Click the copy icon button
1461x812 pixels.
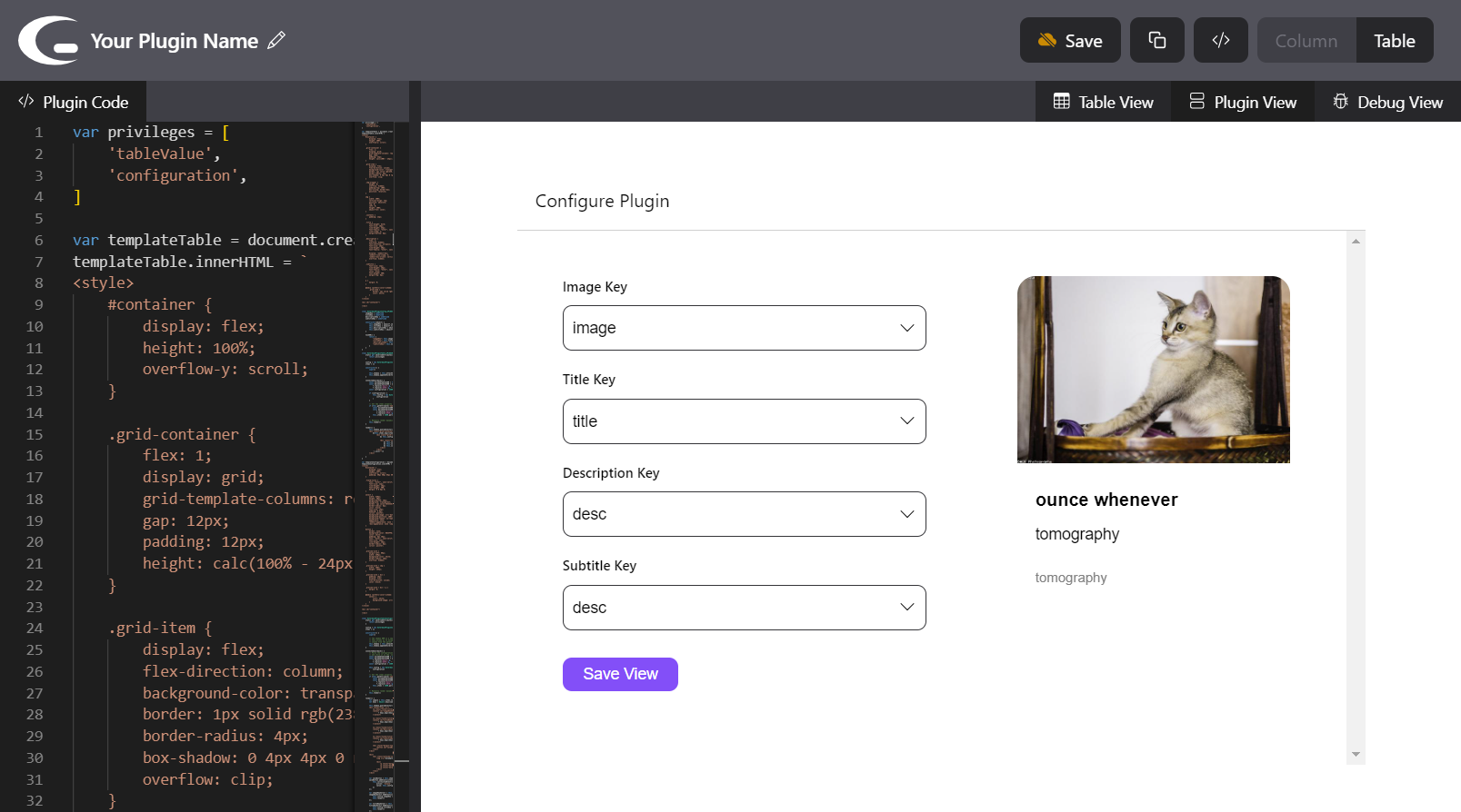(x=1156, y=40)
